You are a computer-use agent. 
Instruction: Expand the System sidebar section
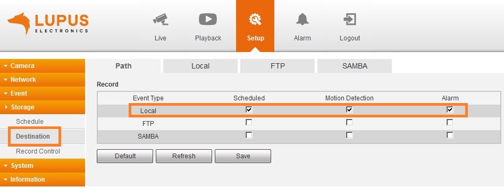(x=43, y=166)
